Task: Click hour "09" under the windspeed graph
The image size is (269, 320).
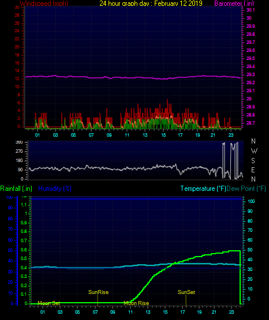Action: 109,135
